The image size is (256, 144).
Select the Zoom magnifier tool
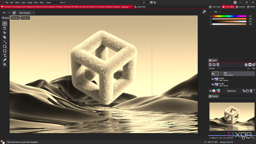click(5, 65)
